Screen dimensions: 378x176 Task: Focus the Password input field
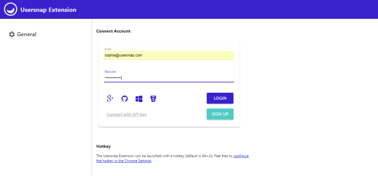click(169, 78)
